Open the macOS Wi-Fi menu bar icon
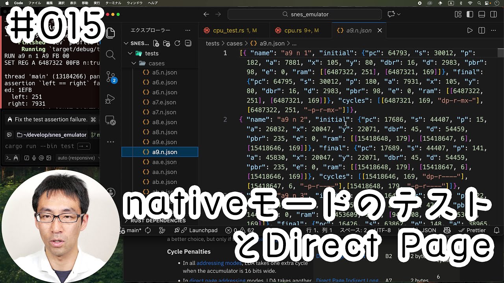The image size is (504, 283). point(470,3)
